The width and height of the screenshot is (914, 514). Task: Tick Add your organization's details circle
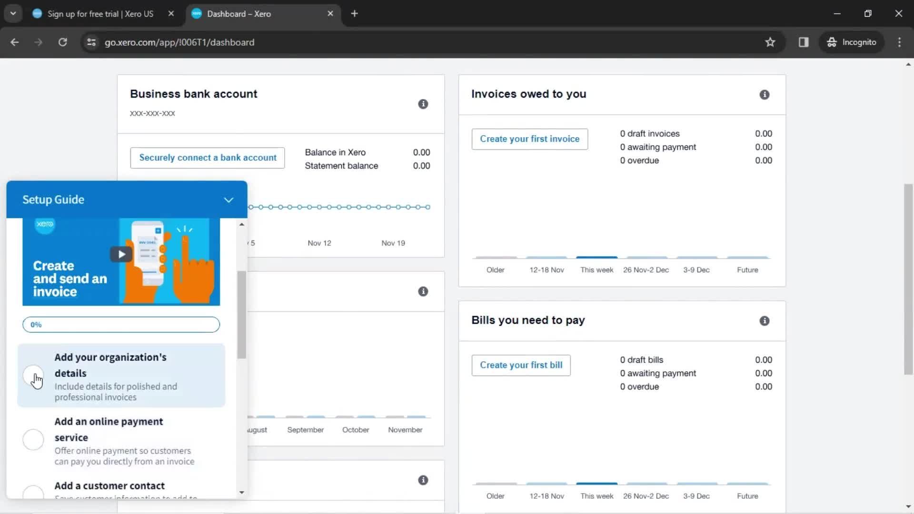pos(33,376)
